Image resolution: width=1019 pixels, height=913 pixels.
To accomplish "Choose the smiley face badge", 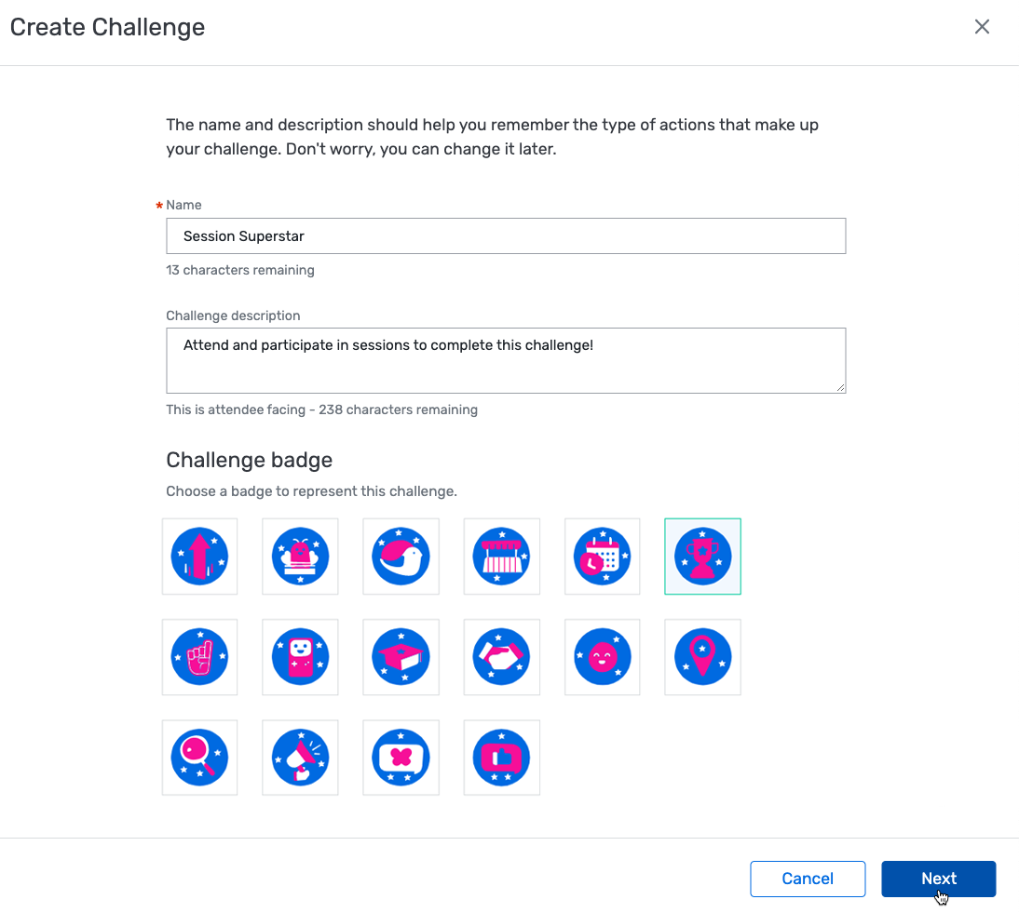I will (x=602, y=657).
